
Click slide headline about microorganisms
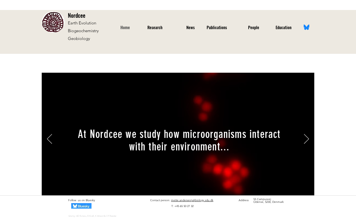point(179,140)
